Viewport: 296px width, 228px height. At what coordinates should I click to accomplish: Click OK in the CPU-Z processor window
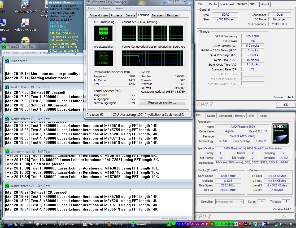coord(285,217)
